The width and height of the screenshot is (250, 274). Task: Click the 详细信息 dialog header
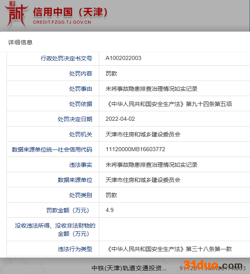20,42
